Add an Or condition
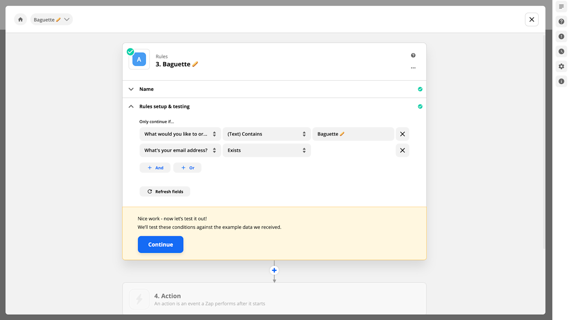Screen dimensions: 570x320 coord(187,168)
